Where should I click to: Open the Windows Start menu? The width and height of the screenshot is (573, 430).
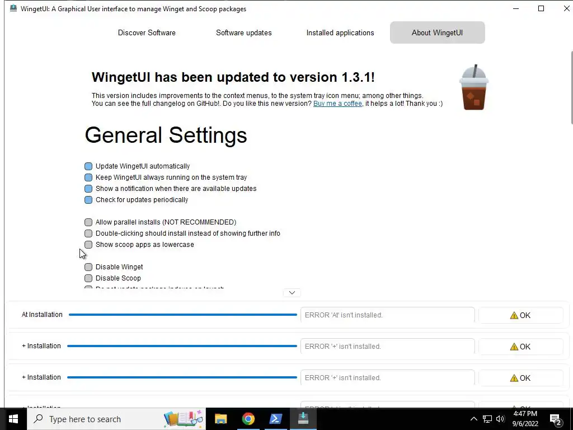click(13, 419)
